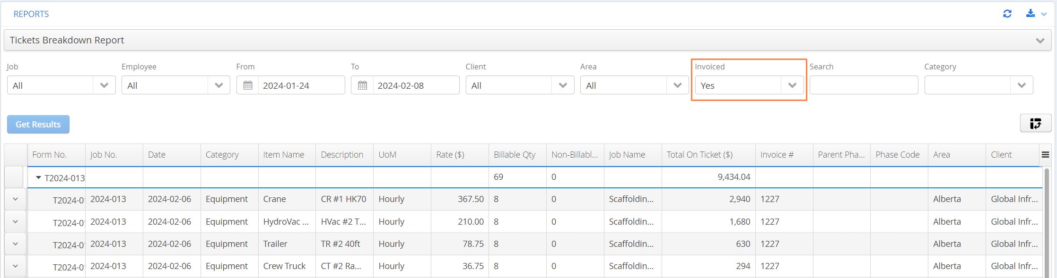Select the HydroVac item name cell
The image size is (1057, 278).
287,221
